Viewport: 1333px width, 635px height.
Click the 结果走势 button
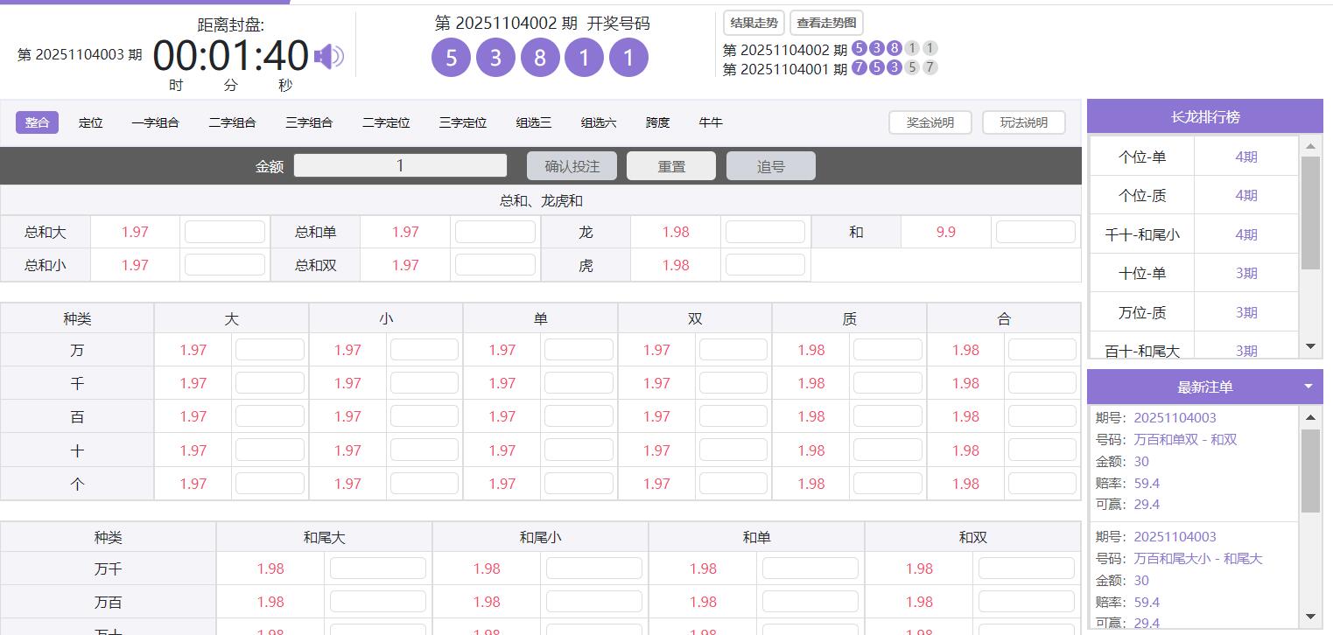[752, 23]
